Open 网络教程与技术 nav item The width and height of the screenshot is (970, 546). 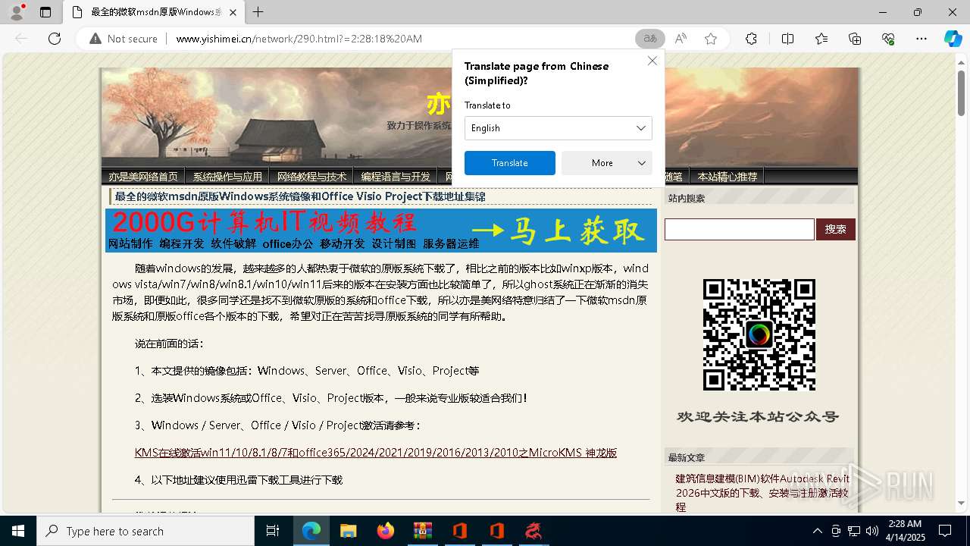pyautogui.click(x=311, y=177)
